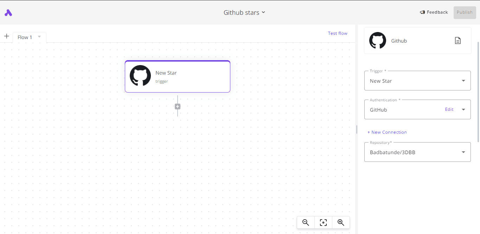Select the Flow 1 tab

29,37
